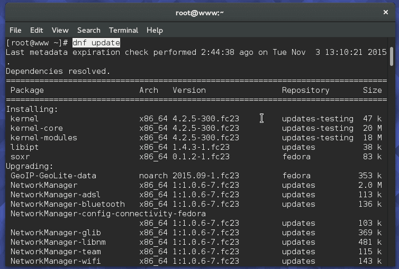The height and width of the screenshot is (269, 399).
Task: Click the Dependencies resolved line
Action: (58, 71)
